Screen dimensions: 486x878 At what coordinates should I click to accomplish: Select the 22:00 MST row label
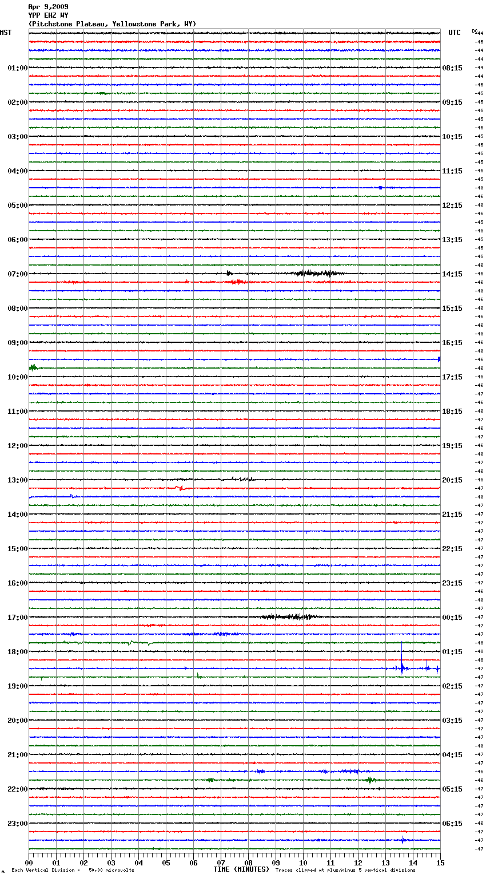pos(18,789)
